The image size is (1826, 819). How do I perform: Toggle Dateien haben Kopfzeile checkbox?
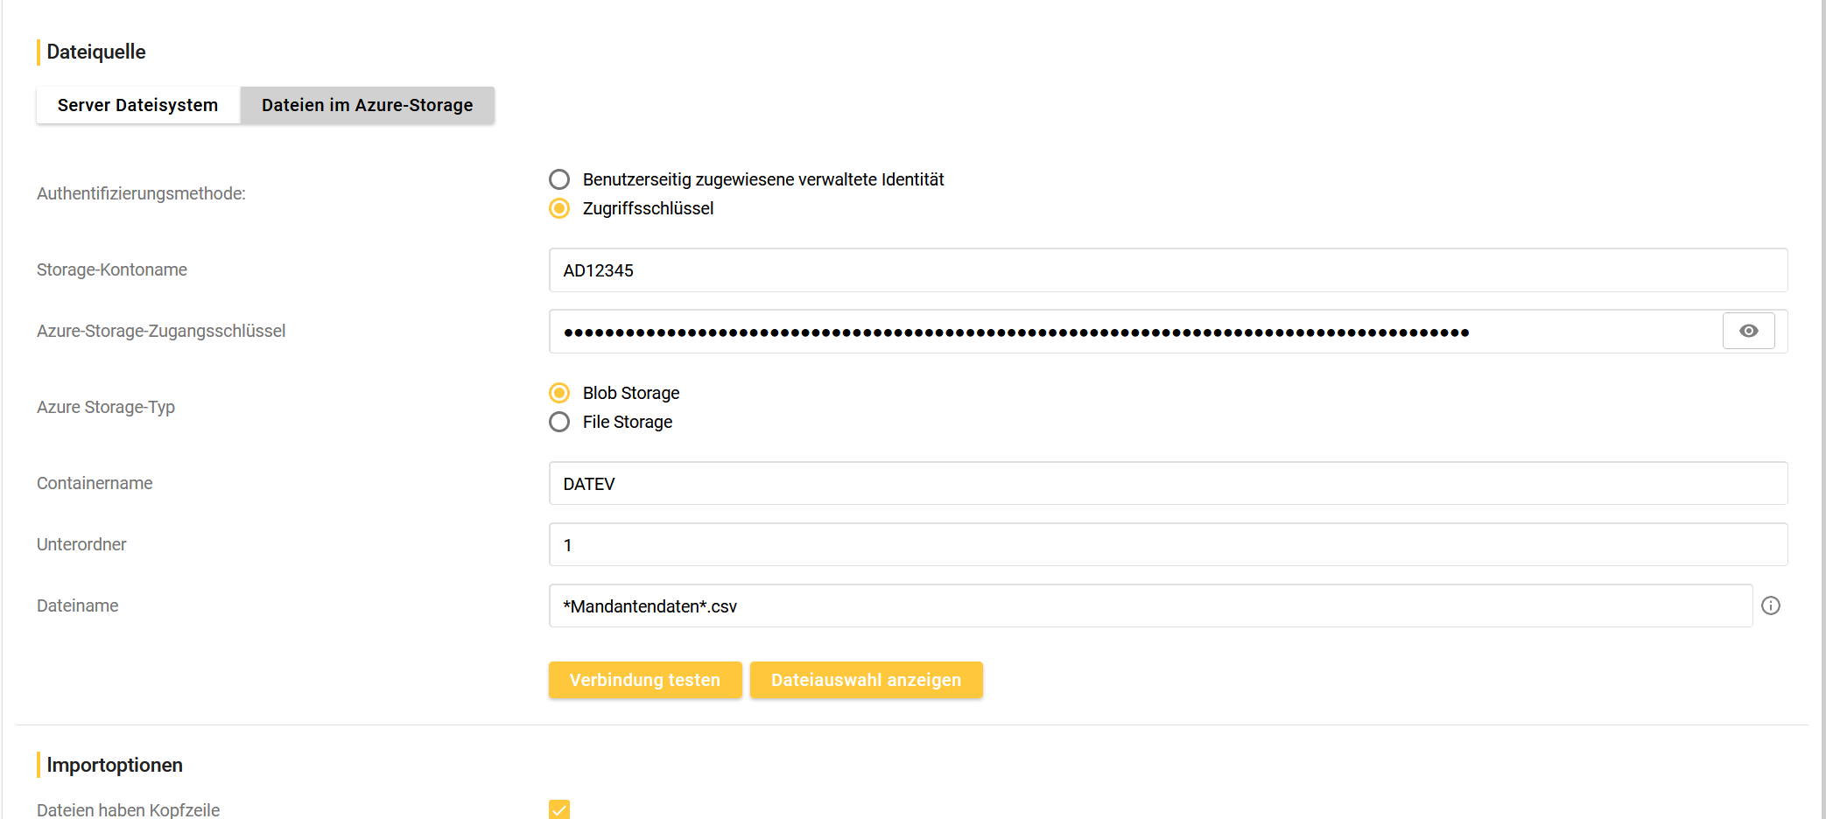(x=559, y=809)
